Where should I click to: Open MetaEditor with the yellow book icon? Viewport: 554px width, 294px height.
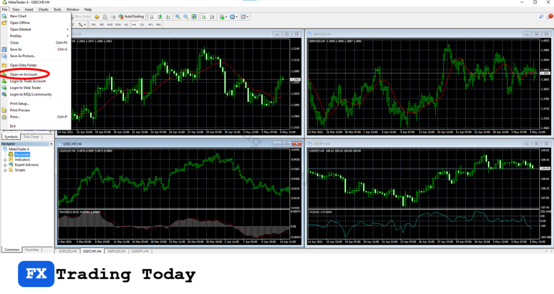click(97, 17)
